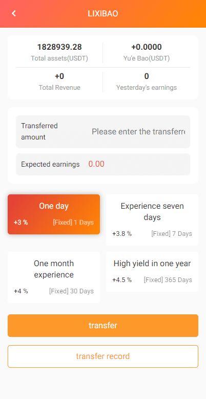Click the Expected earnings value 0.00
The width and height of the screenshot is (206, 399).
tap(96, 164)
